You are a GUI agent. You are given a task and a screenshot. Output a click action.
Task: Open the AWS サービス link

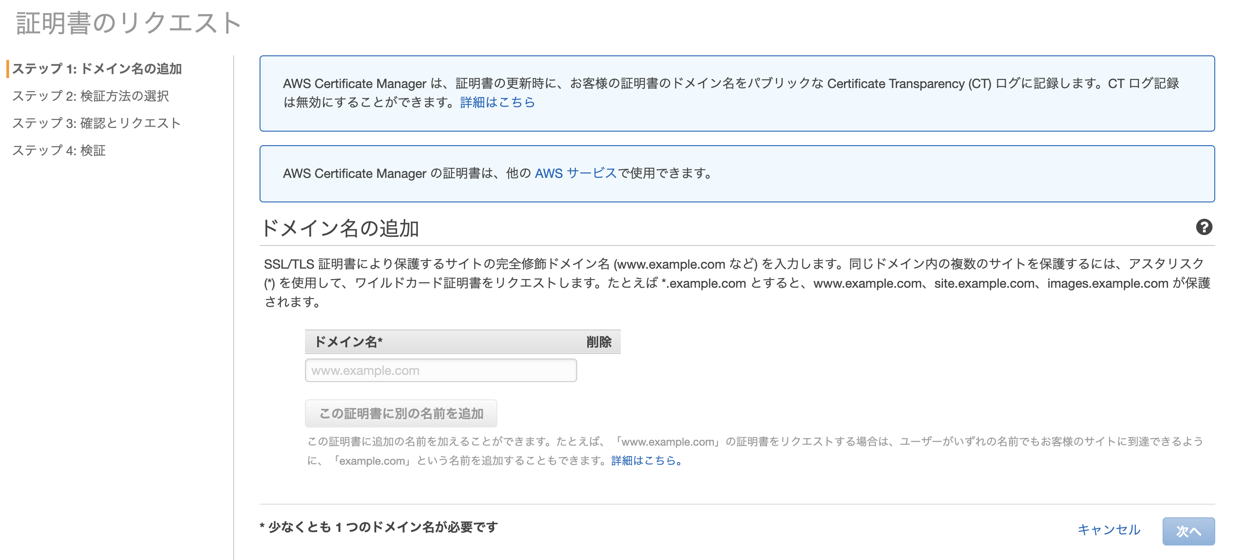575,173
